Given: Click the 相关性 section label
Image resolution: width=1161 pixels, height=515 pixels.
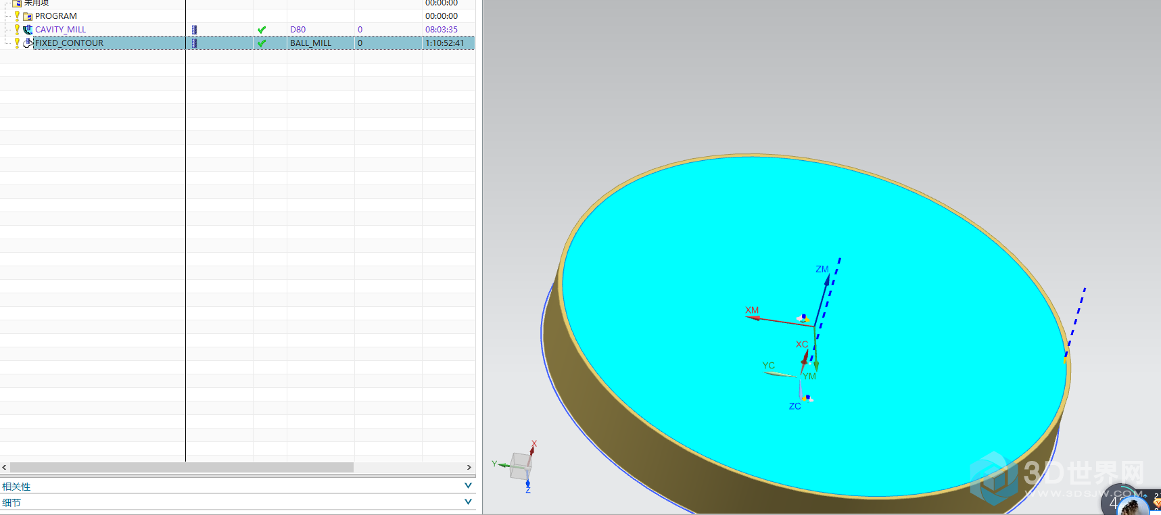Looking at the screenshot, I should (x=16, y=487).
